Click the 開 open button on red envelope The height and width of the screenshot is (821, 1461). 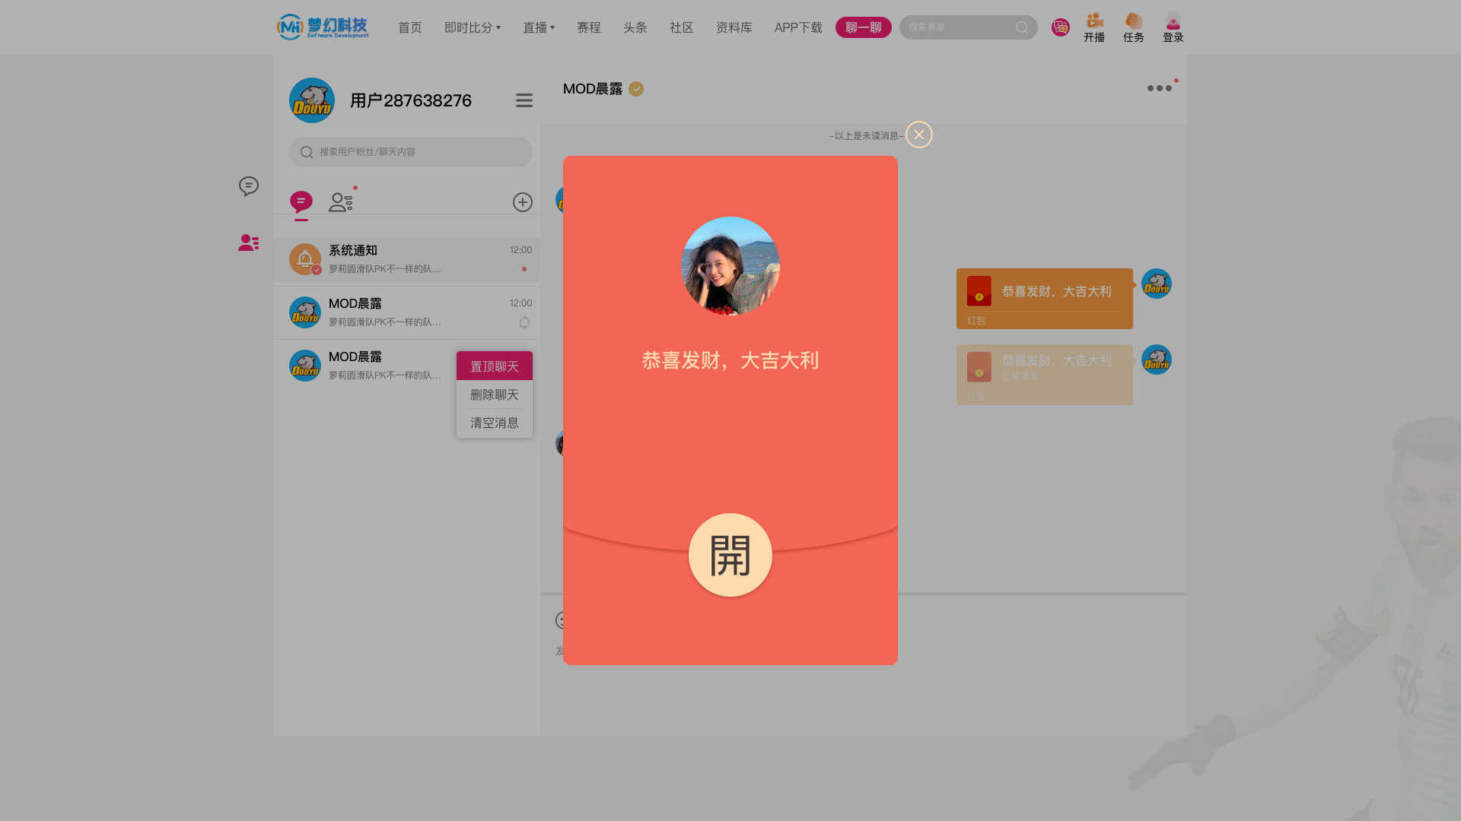tap(730, 555)
